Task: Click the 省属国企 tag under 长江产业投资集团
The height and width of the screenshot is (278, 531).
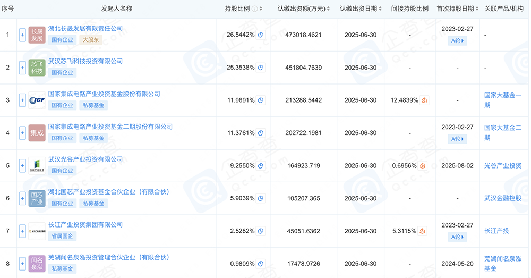Action: pyautogui.click(x=62, y=237)
